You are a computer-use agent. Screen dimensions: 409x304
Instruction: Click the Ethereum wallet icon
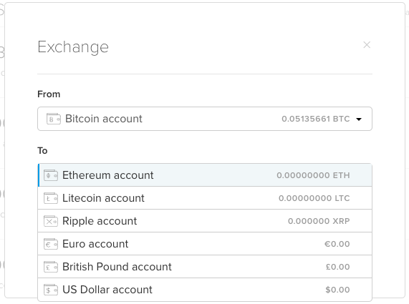click(51, 175)
